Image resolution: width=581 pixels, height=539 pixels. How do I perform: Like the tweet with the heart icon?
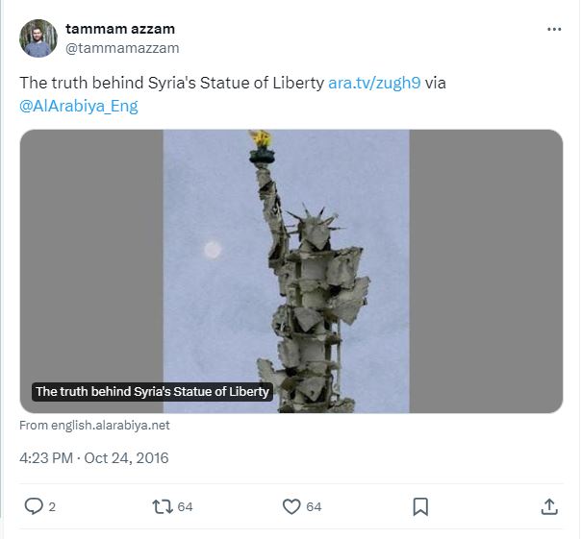coord(291,506)
